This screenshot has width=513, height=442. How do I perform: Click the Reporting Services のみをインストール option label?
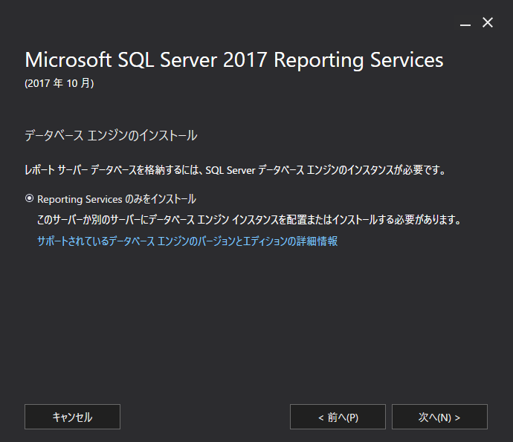coord(117,199)
